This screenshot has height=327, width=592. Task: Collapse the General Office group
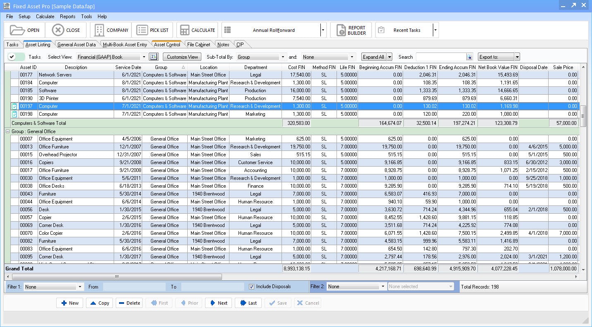[x=9, y=131]
